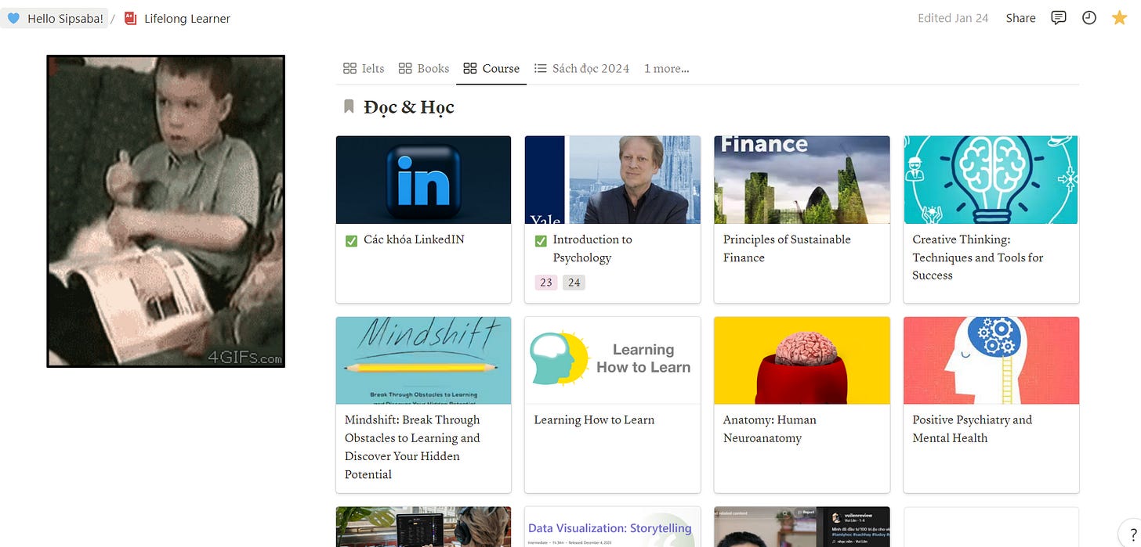Open Mindshift: Break Through Obstacles card title
The width and height of the screenshot is (1141, 547).
(412, 447)
